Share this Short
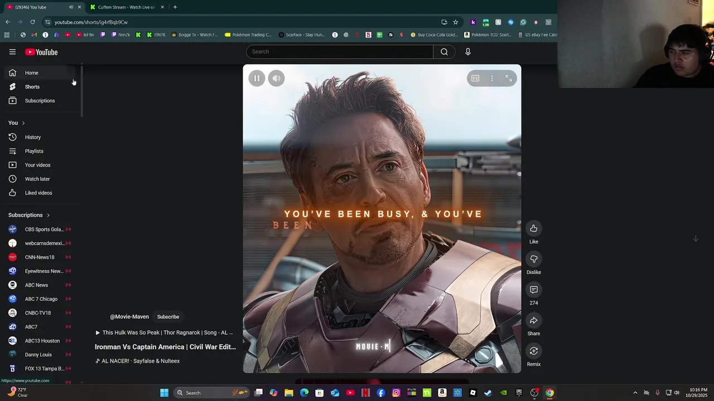 pyautogui.click(x=534, y=320)
